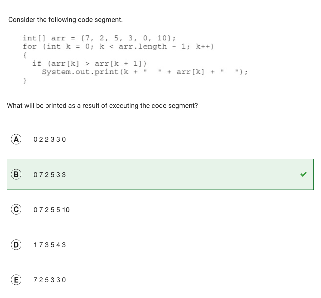Select answer choice D radio circle
321x298 pixels.
coord(16,245)
